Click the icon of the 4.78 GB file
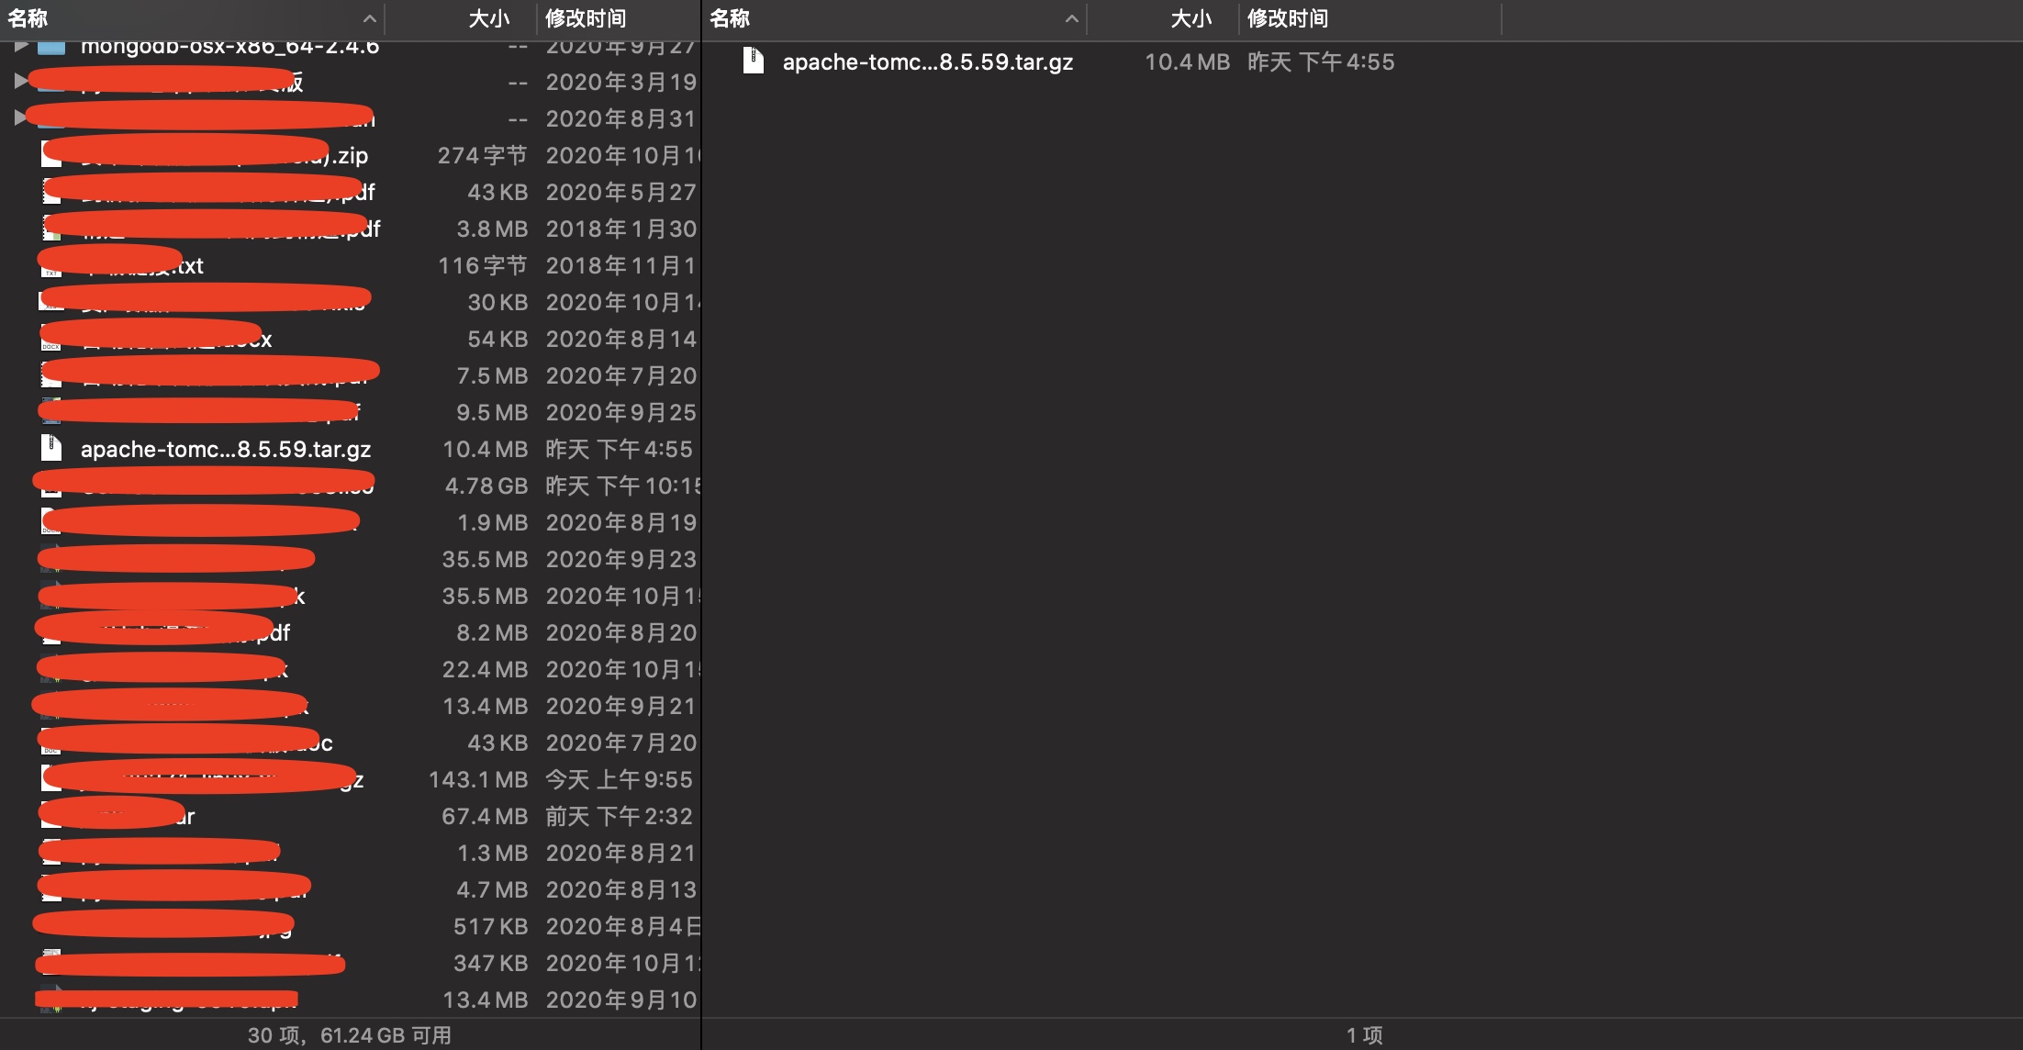 (x=50, y=488)
